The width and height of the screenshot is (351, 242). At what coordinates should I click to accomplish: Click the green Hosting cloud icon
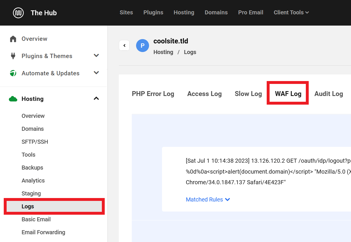coord(13,99)
